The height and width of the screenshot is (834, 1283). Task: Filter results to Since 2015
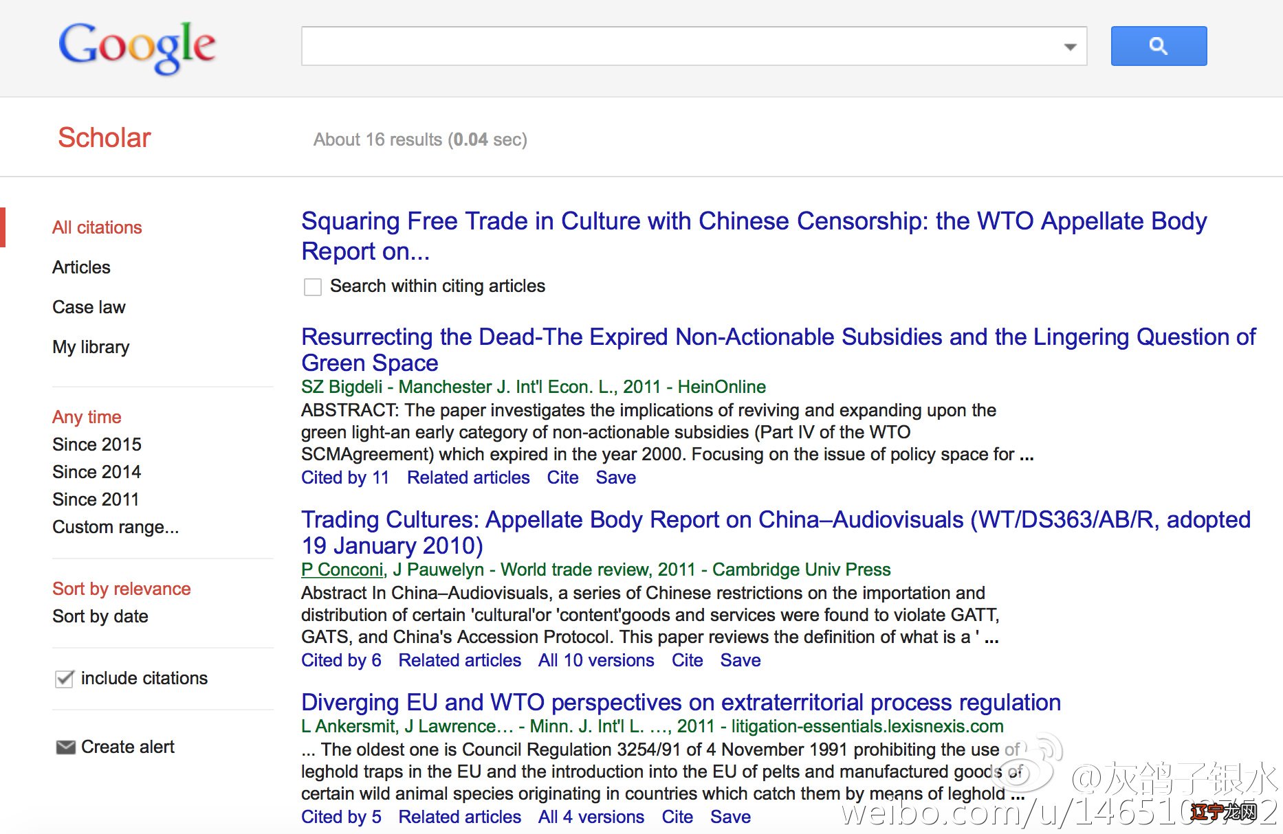click(96, 444)
